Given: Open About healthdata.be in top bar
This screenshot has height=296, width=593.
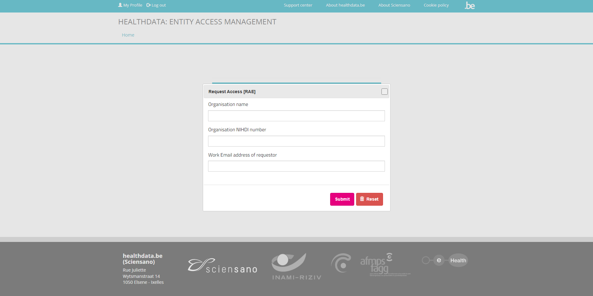Looking at the screenshot, I should coord(345,5).
